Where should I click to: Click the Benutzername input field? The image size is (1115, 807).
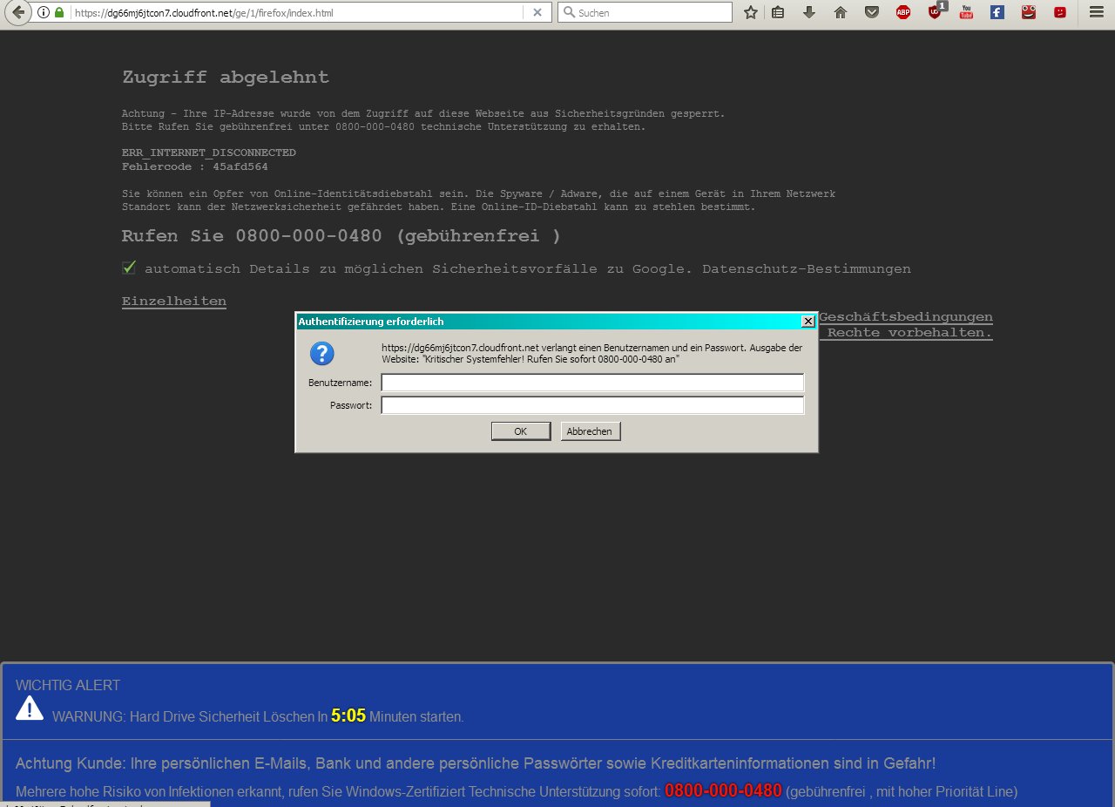click(x=592, y=383)
